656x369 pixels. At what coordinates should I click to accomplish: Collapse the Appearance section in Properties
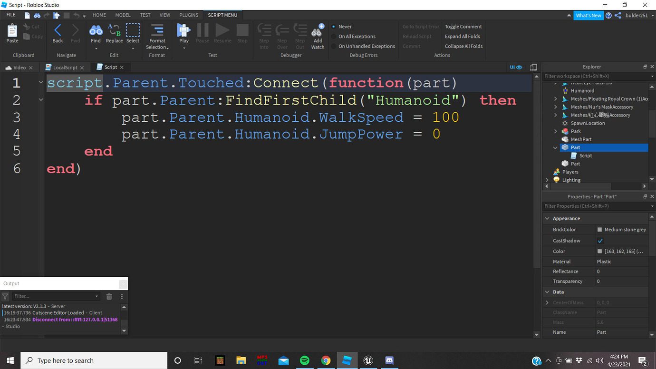coord(547,218)
